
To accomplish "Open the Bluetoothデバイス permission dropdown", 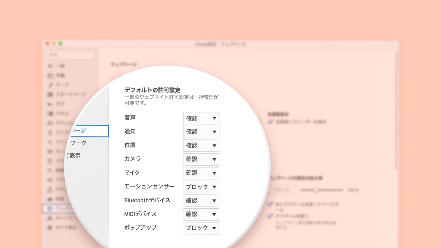I will point(201,201).
